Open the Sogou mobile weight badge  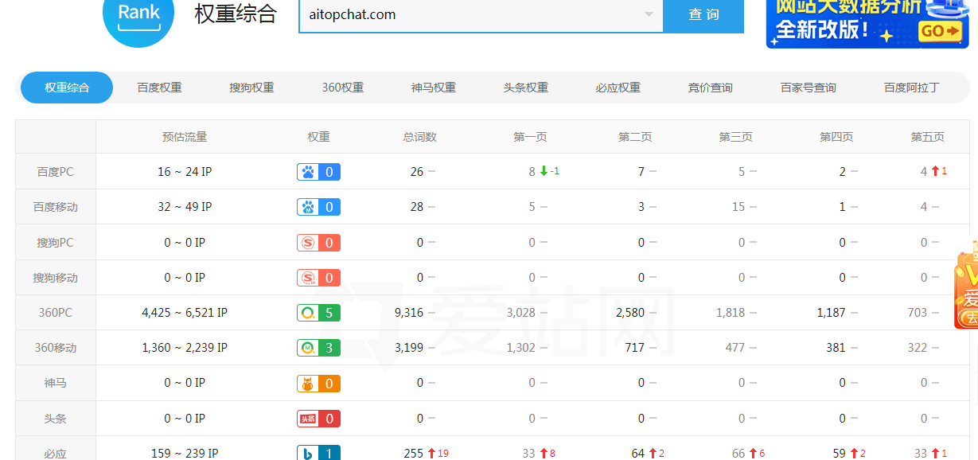click(318, 277)
